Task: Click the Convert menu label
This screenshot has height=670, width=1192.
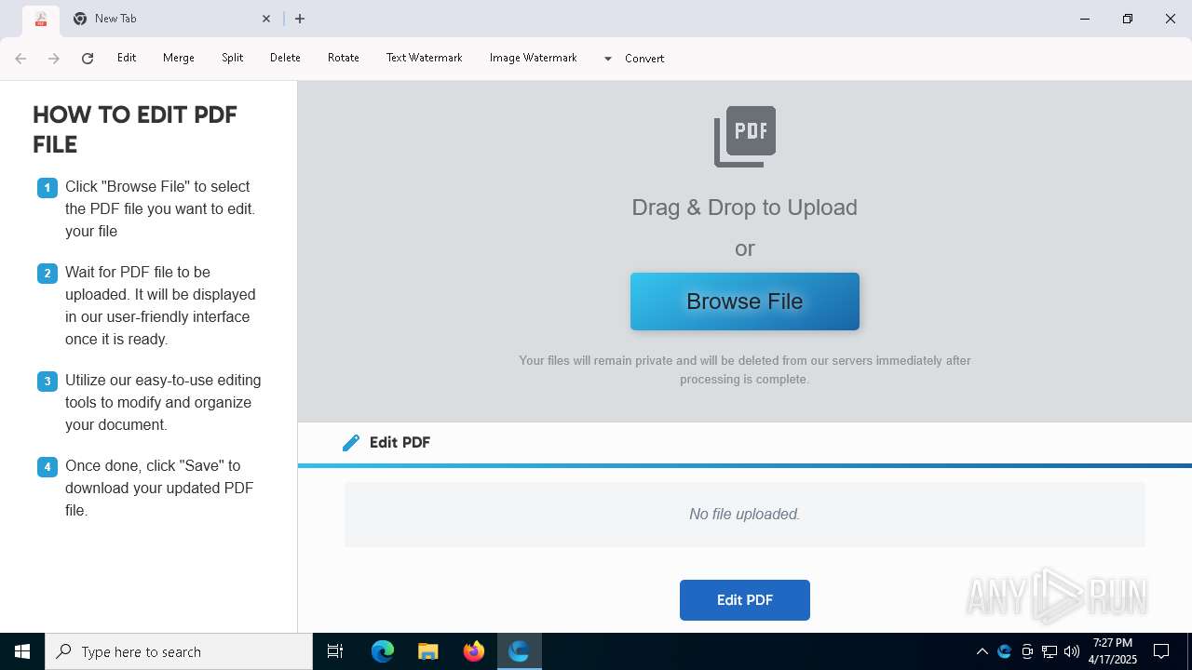Action: [x=644, y=59]
